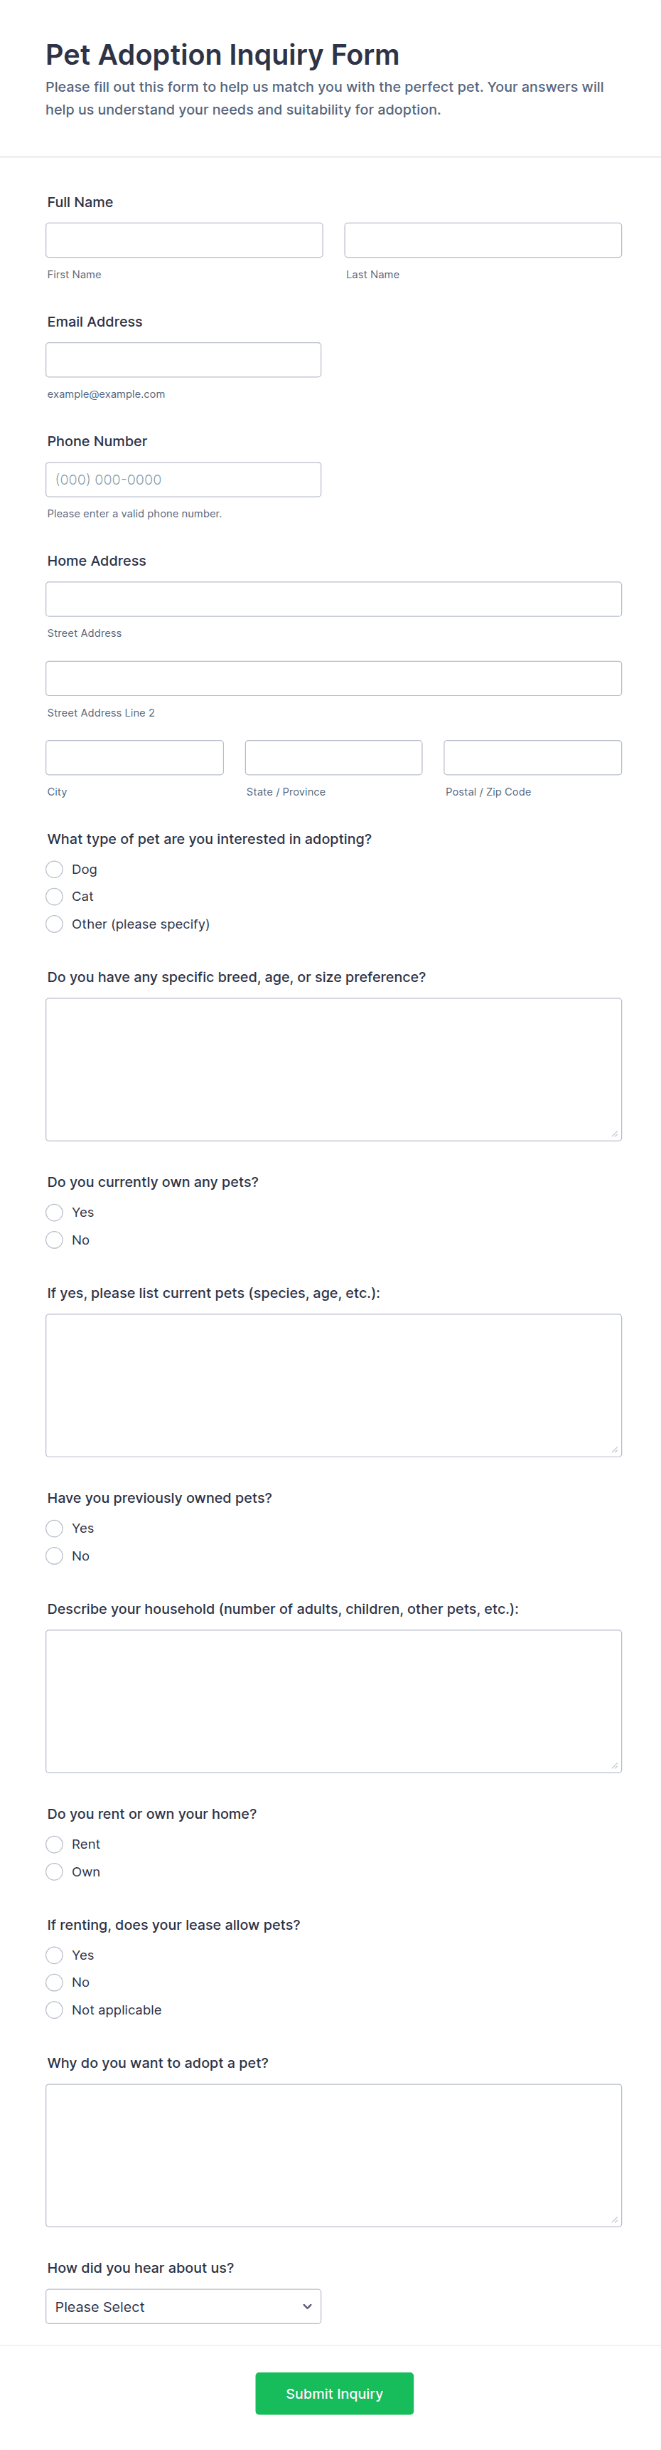
Task: Click the State / Province field
Action: (x=333, y=758)
